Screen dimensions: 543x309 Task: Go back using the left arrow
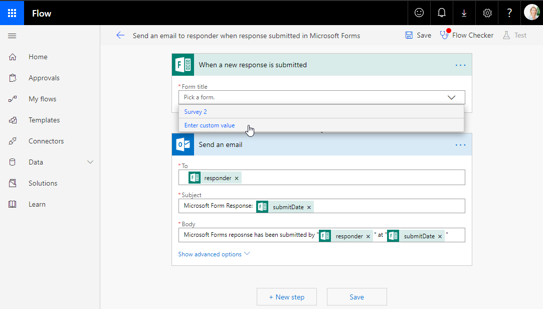point(120,36)
